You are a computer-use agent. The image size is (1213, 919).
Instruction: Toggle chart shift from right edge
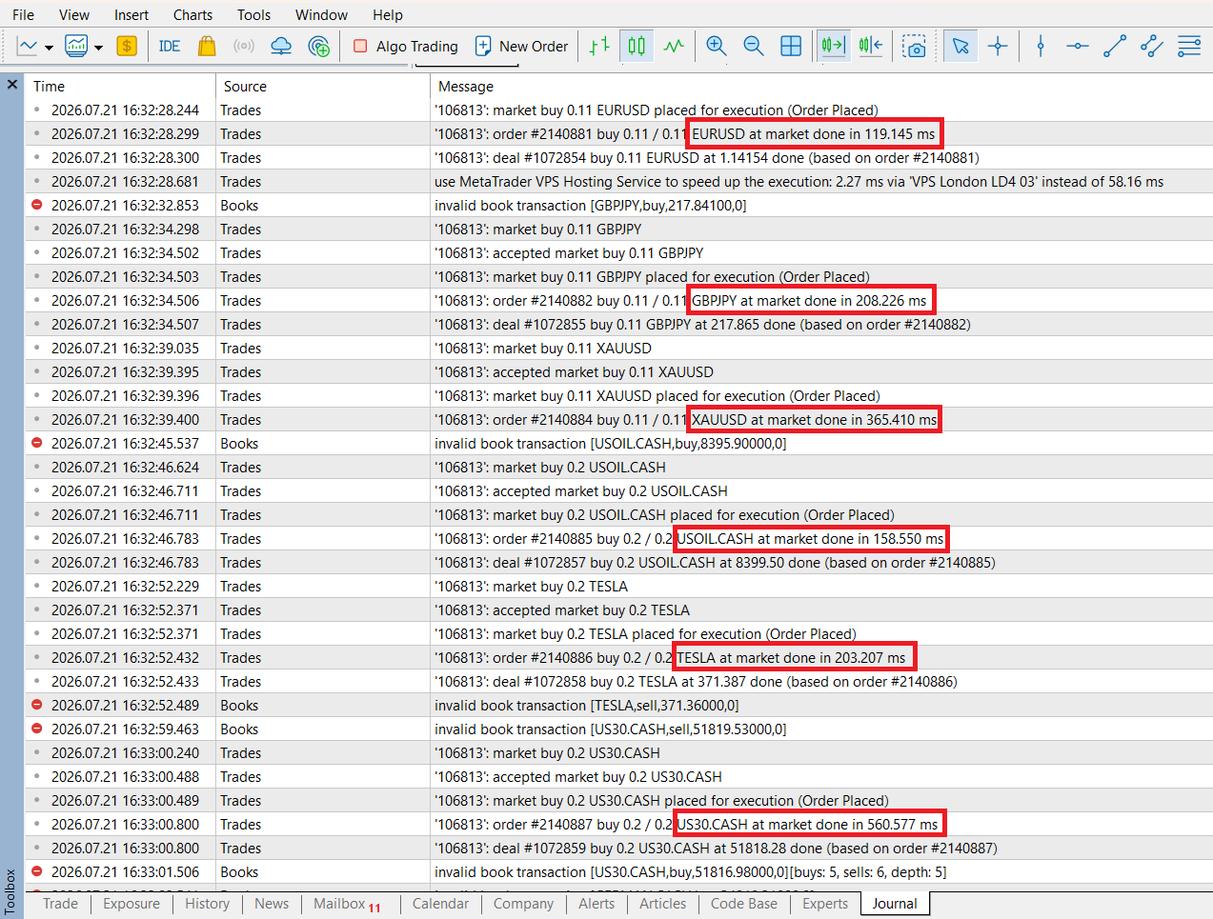pyautogui.click(x=871, y=46)
